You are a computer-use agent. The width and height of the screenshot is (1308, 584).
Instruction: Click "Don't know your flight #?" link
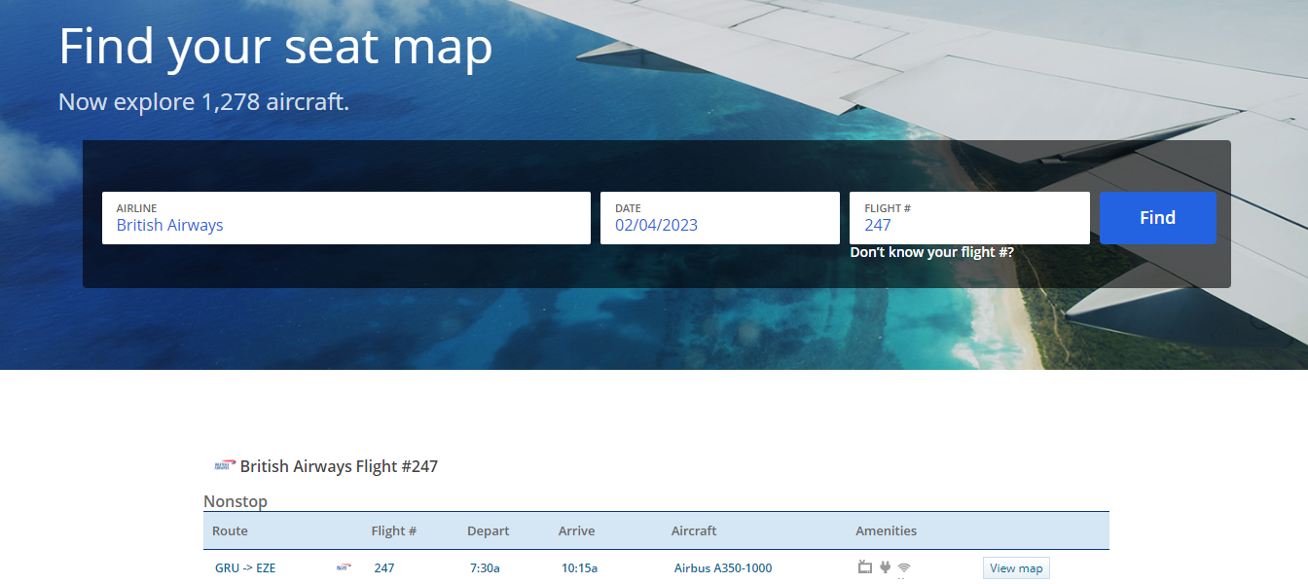pos(931,252)
